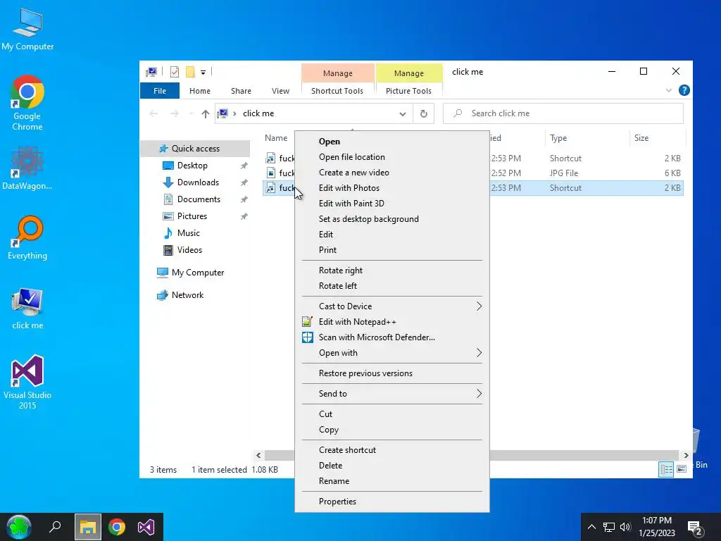
Task: Select Network in the navigation pane
Action: (187, 295)
